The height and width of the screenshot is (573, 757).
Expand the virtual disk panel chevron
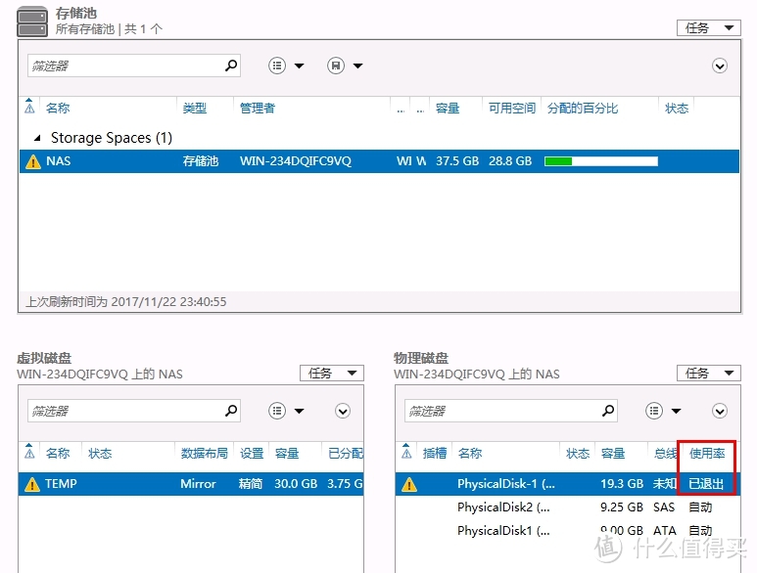click(343, 411)
